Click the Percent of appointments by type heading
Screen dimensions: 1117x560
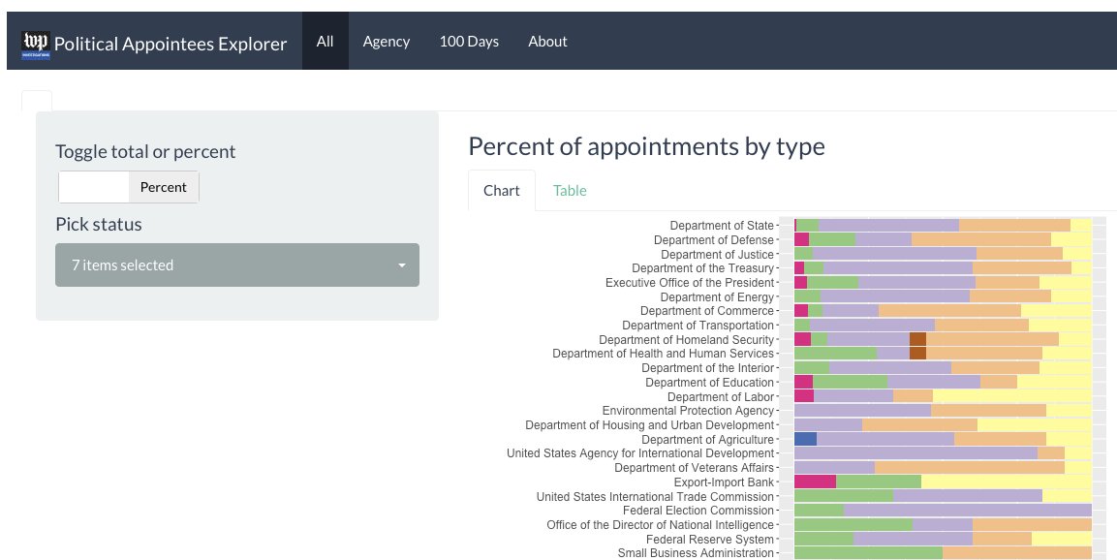click(646, 146)
